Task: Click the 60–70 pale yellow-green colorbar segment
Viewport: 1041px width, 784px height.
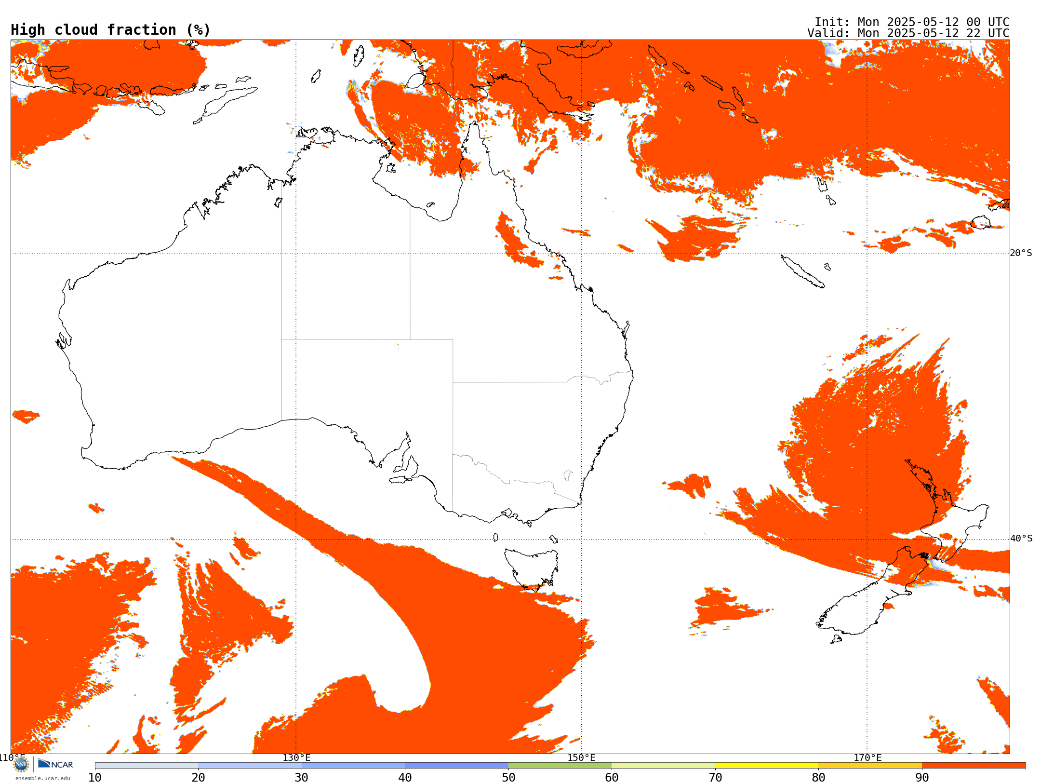Action: pos(663,766)
